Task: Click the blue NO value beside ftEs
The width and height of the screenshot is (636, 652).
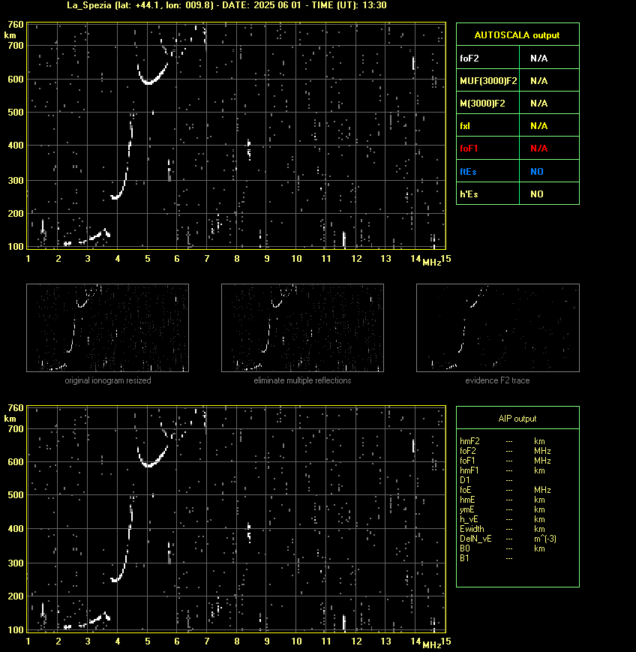Action: click(537, 171)
